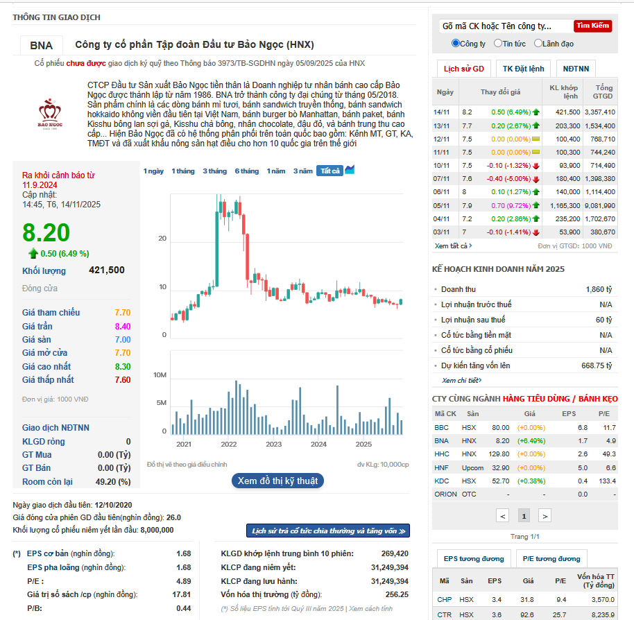Click the up arrow in 14/11 row
This screenshot has height=620, width=634.
(536, 112)
